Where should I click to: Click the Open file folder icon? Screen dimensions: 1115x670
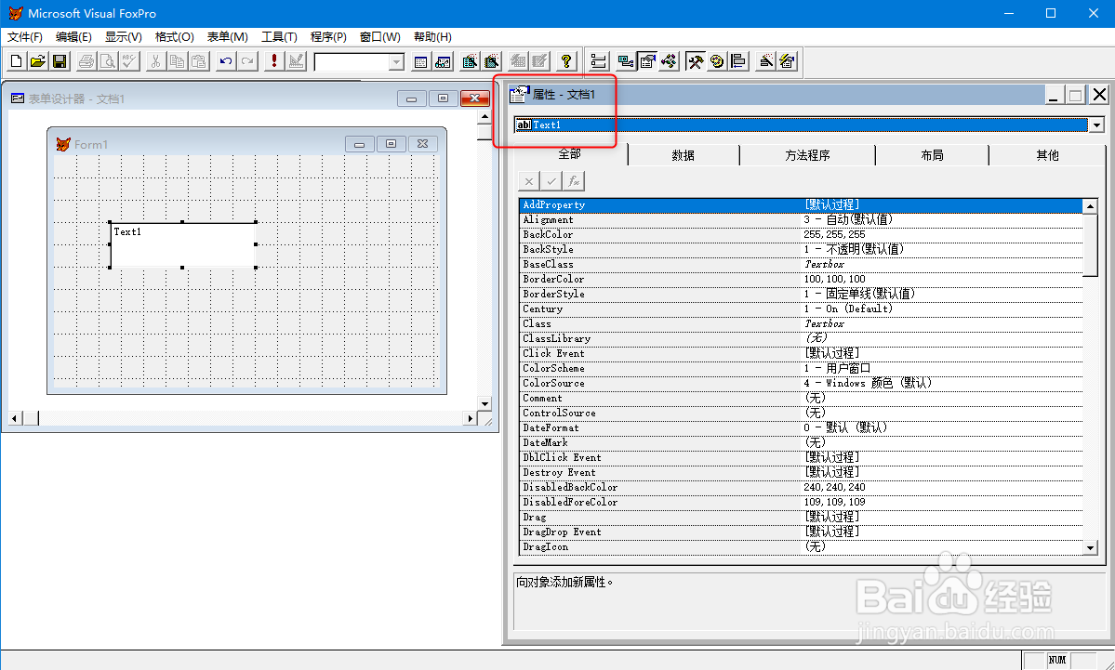click(38, 62)
